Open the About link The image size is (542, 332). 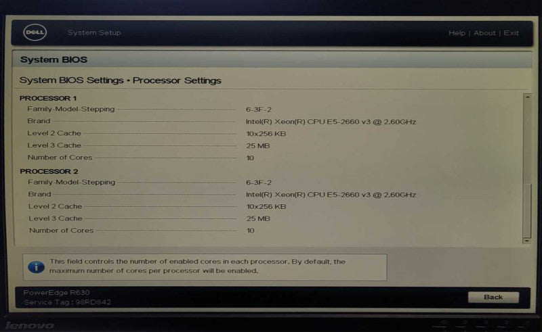pos(484,32)
